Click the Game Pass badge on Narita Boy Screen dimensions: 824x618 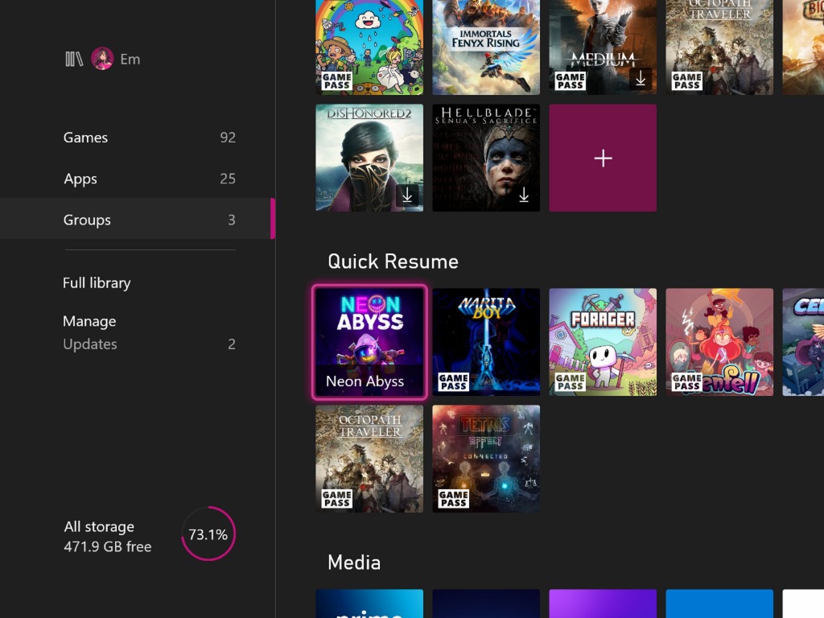click(453, 381)
